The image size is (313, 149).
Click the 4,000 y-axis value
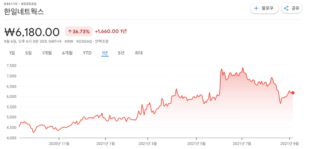pos(12,138)
